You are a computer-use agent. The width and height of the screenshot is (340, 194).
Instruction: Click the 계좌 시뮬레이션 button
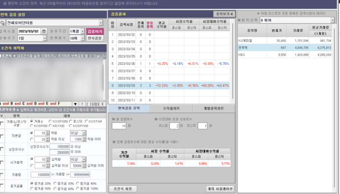[x=220, y=189]
